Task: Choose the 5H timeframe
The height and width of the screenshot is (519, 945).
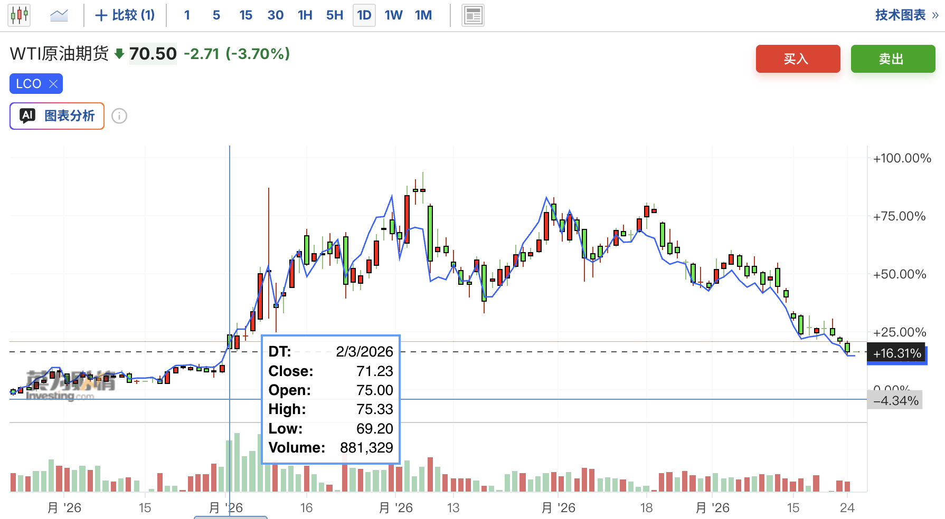Action: click(x=335, y=15)
